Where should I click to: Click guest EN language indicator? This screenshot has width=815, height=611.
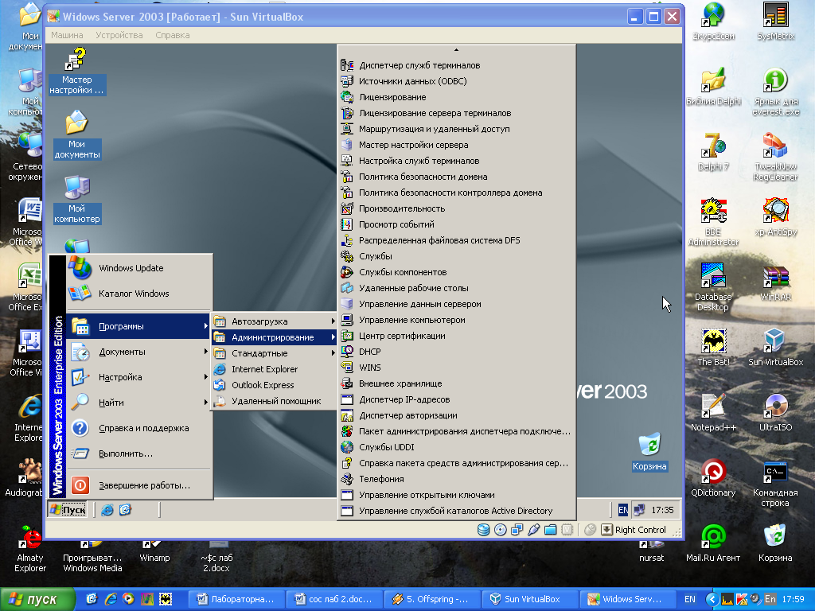click(x=622, y=510)
